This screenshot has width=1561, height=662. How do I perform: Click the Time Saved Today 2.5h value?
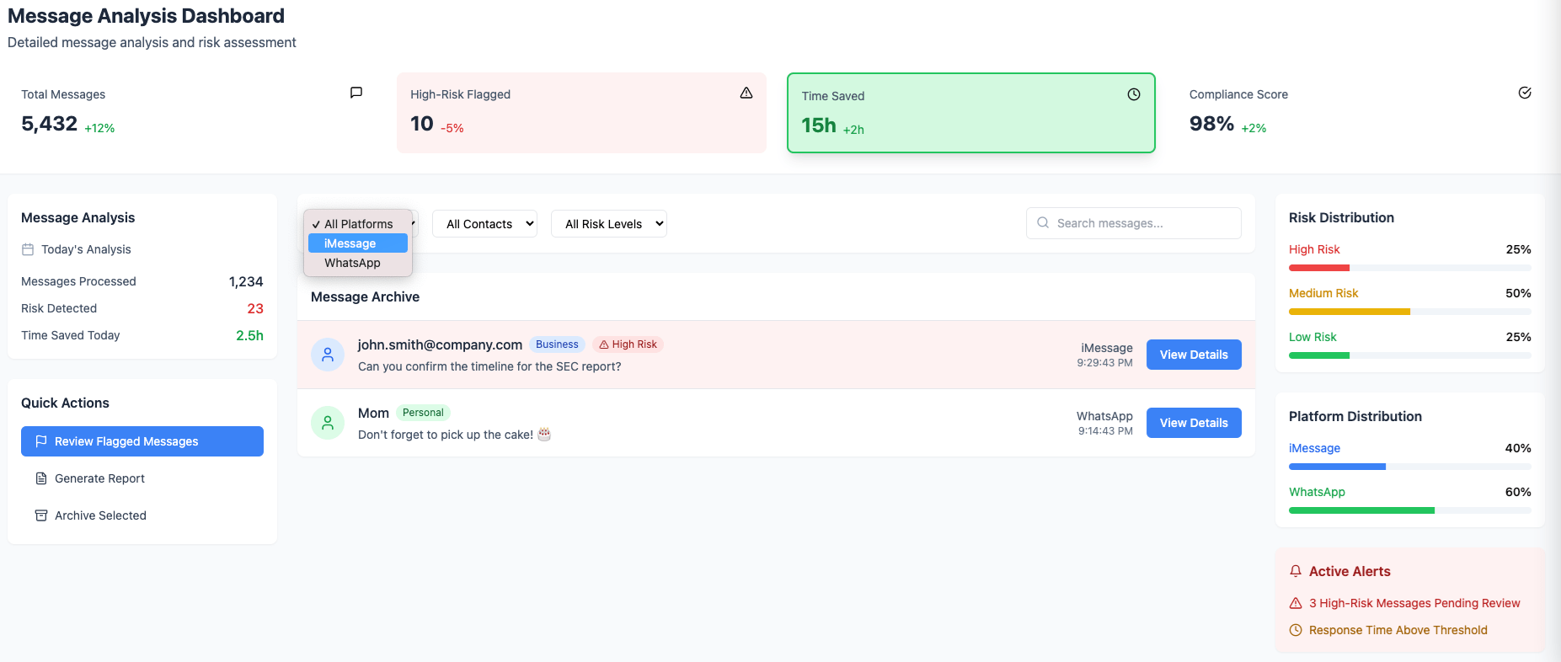[x=249, y=335]
